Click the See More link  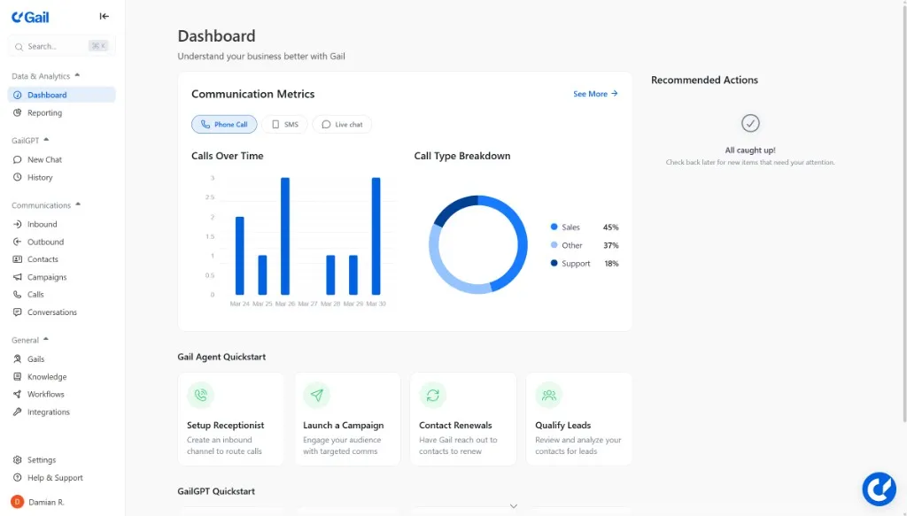pyautogui.click(x=595, y=94)
